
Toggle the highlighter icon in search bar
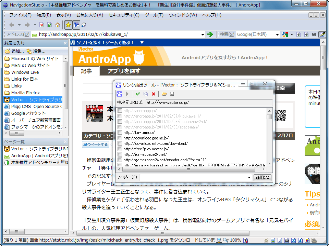pos(322,34)
